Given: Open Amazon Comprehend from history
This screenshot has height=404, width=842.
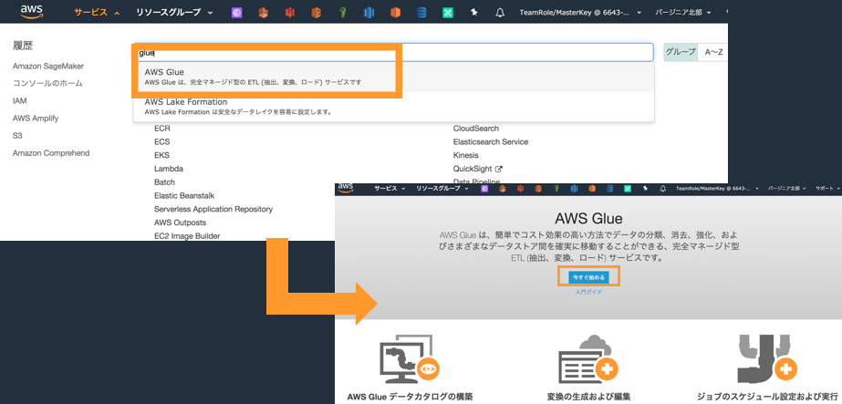Looking at the screenshot, I should pos(52,153).
